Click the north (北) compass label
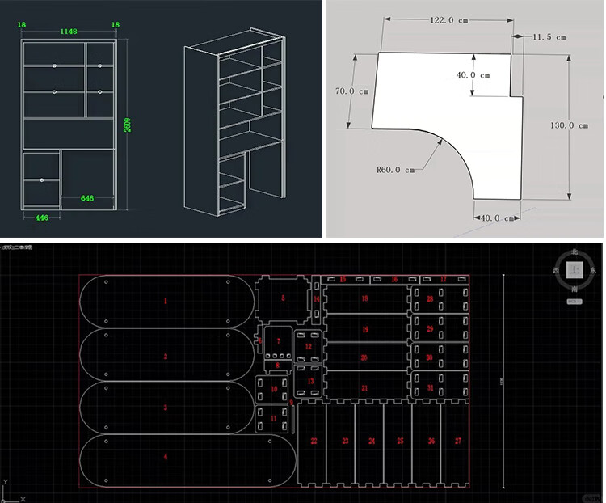 [x=574, y=251]
